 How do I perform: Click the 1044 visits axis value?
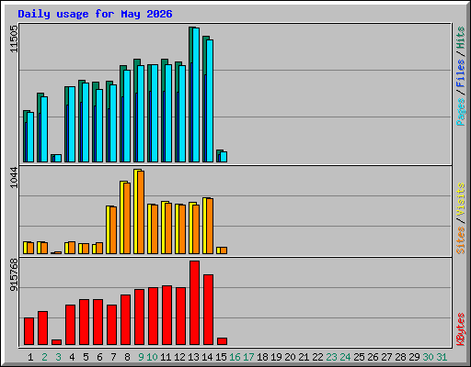click(14, 177)
